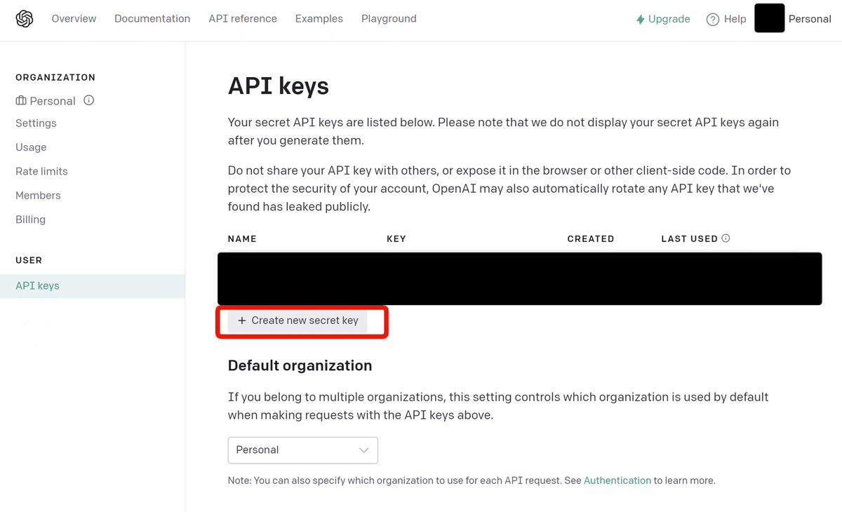Open Usage in the sidebar
This screenshot has width=842, height=512.
tap(31, 147)
